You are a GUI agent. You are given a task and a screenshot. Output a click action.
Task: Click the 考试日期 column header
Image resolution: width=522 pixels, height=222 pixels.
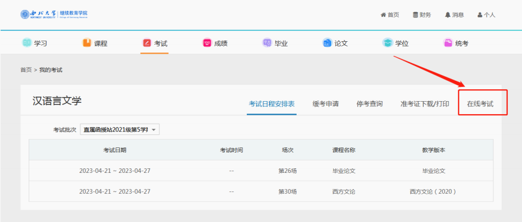[x=115, y=150]
